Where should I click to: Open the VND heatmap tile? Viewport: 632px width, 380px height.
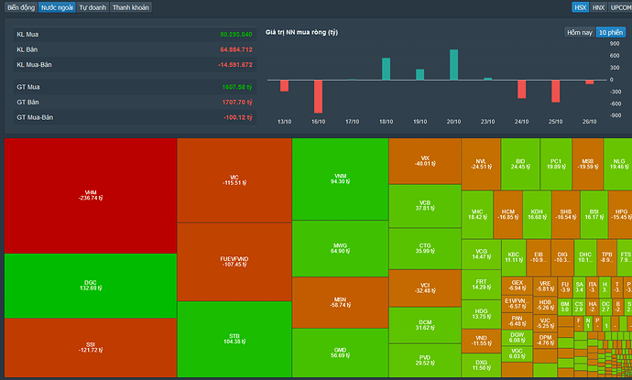(481, 341)
